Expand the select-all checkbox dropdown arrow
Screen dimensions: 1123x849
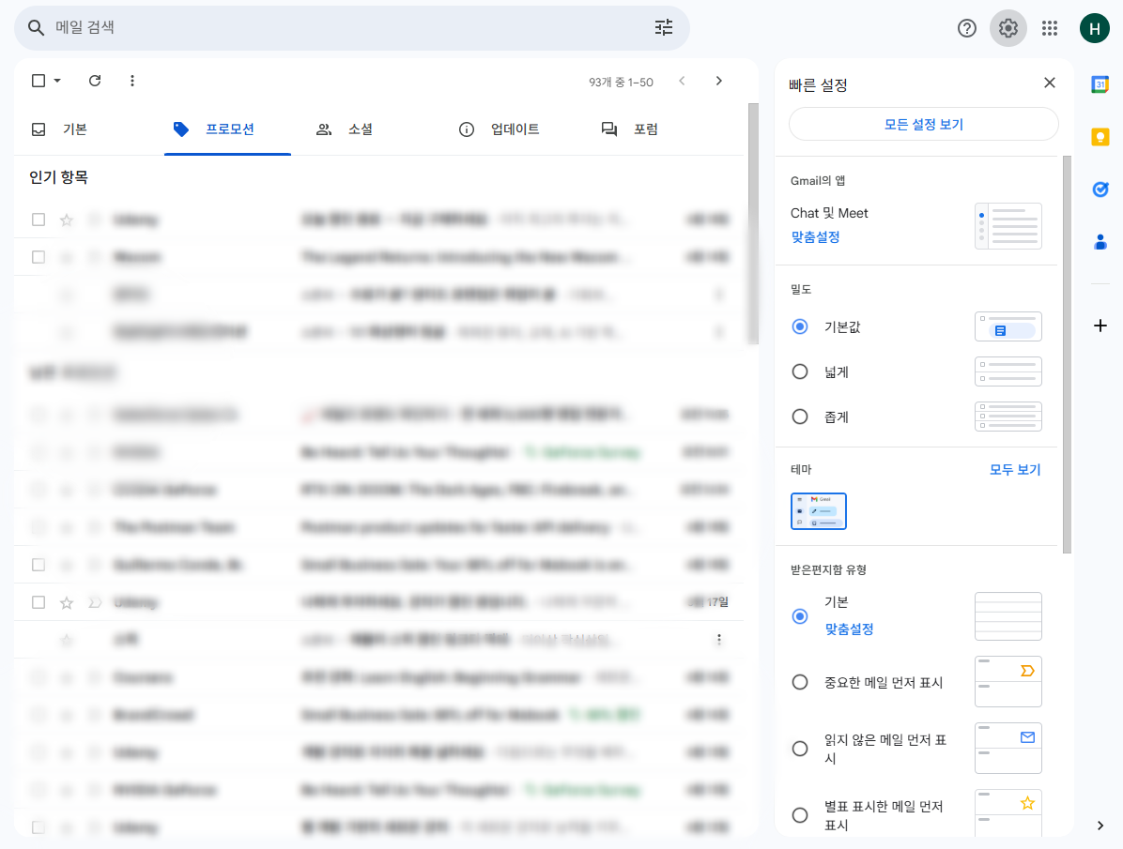(57, 81)
